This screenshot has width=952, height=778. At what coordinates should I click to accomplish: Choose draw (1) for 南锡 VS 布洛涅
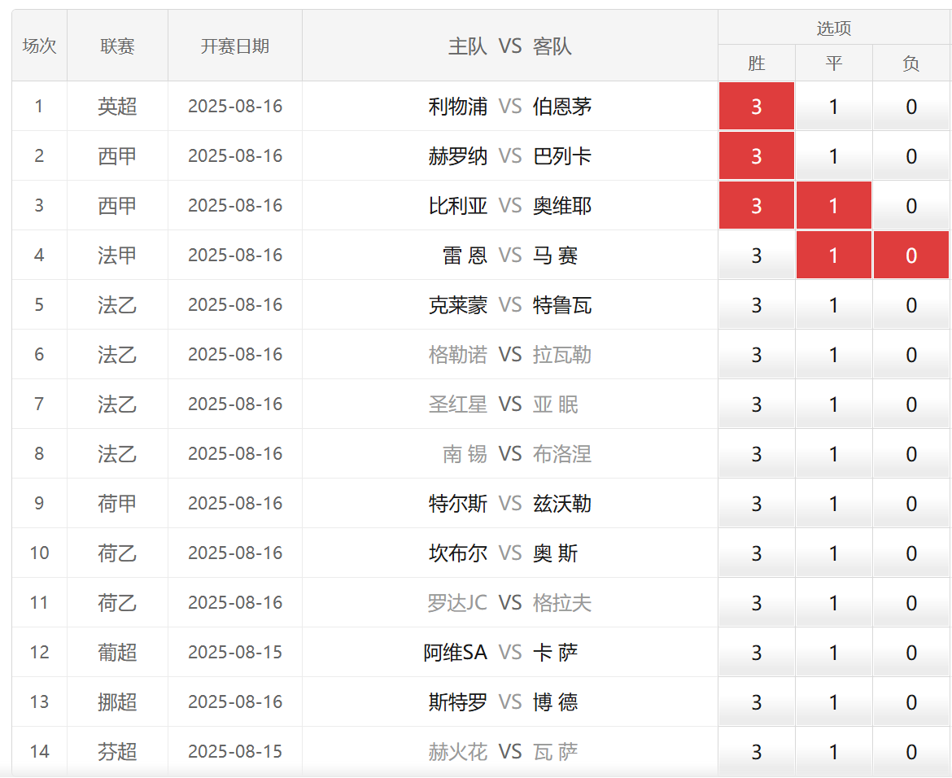(x=833, y=453)
